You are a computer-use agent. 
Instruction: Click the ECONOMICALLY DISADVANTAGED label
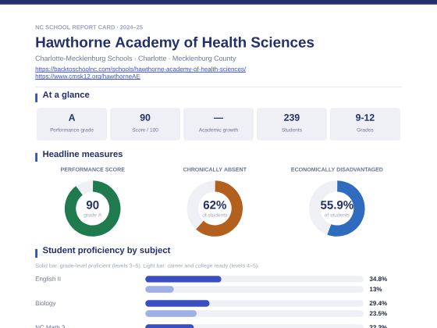pos(336,169)
